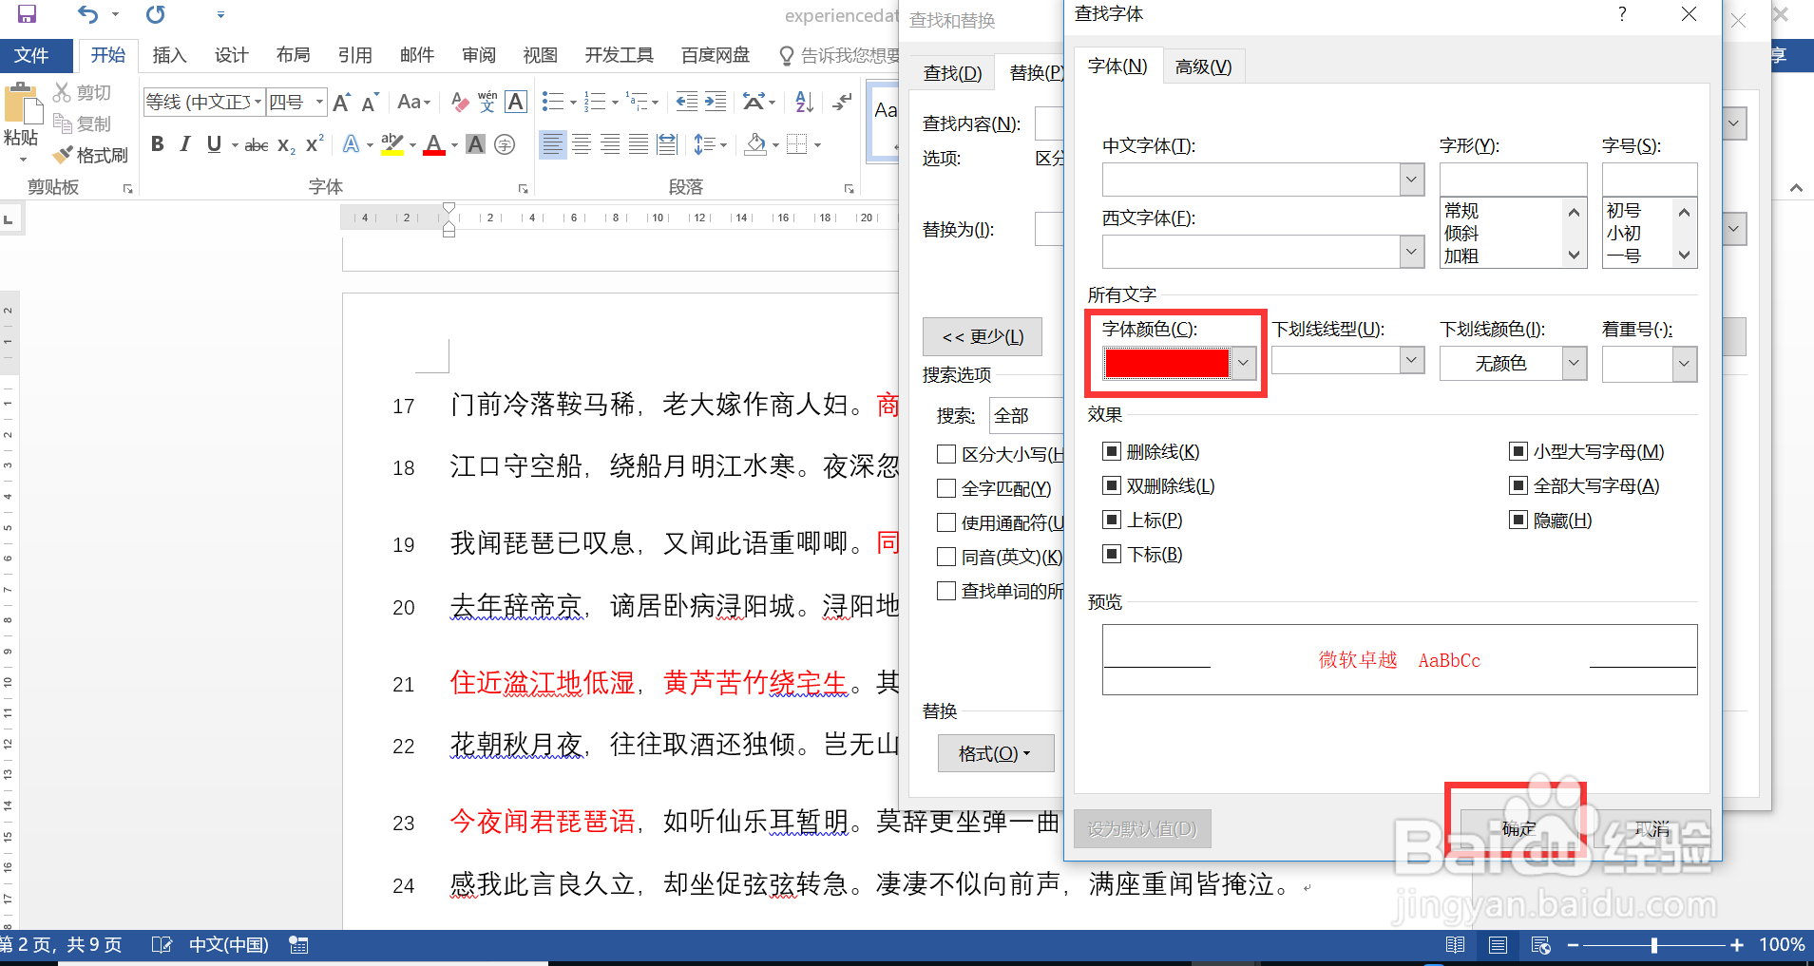Click the line spacing icon

(704, 144)
